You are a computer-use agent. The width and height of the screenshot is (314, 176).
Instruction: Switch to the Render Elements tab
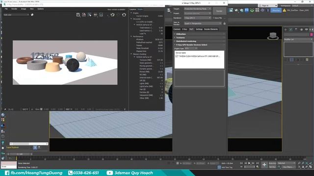(x=211, y=29)
